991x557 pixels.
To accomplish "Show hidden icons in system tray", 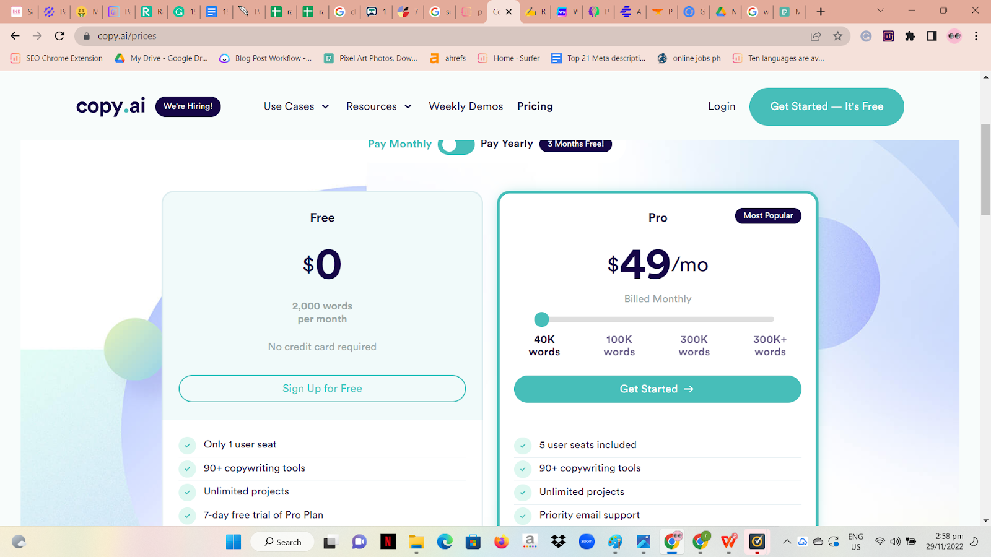I will click(787, 542).
